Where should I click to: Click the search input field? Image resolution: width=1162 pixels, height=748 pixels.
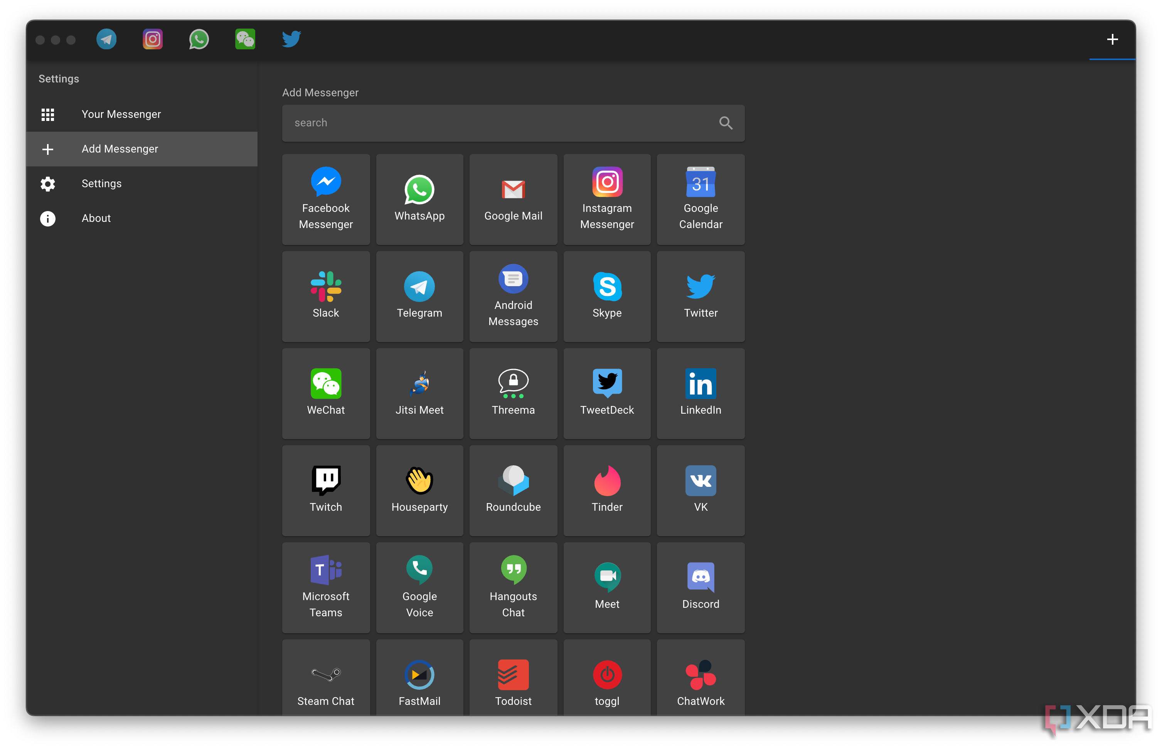coord(512,122)
